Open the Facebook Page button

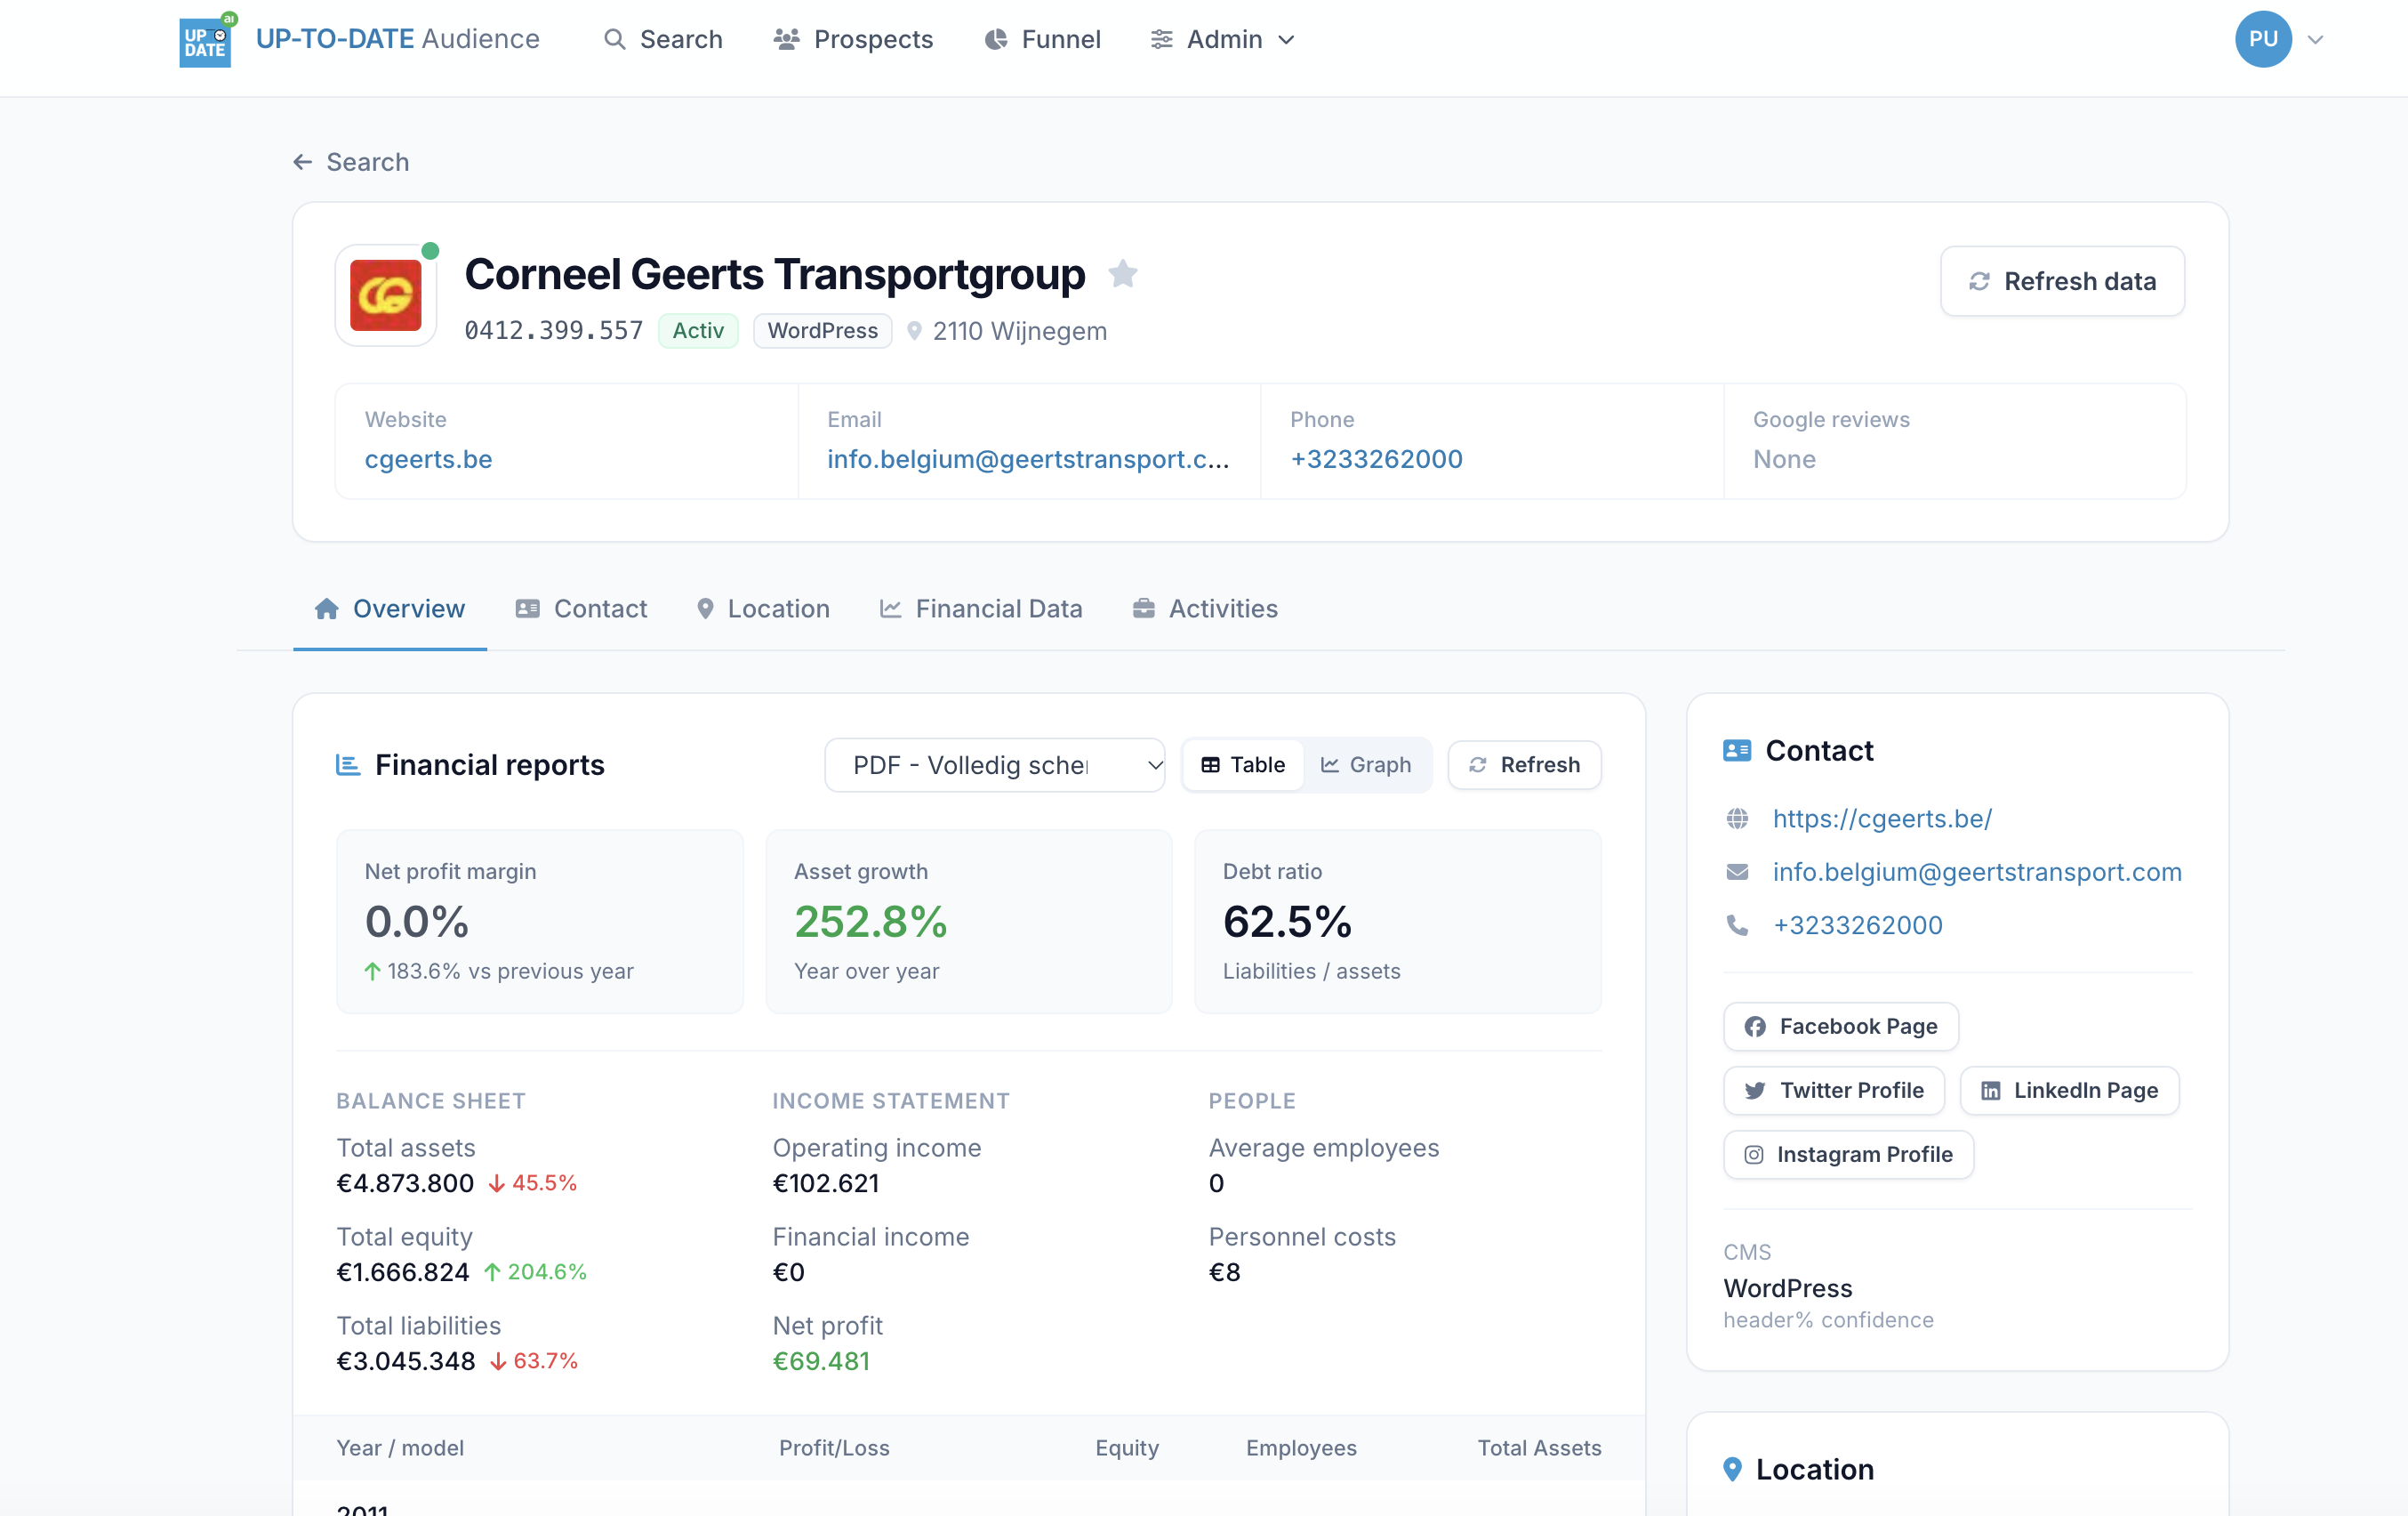[1840, 1027]
